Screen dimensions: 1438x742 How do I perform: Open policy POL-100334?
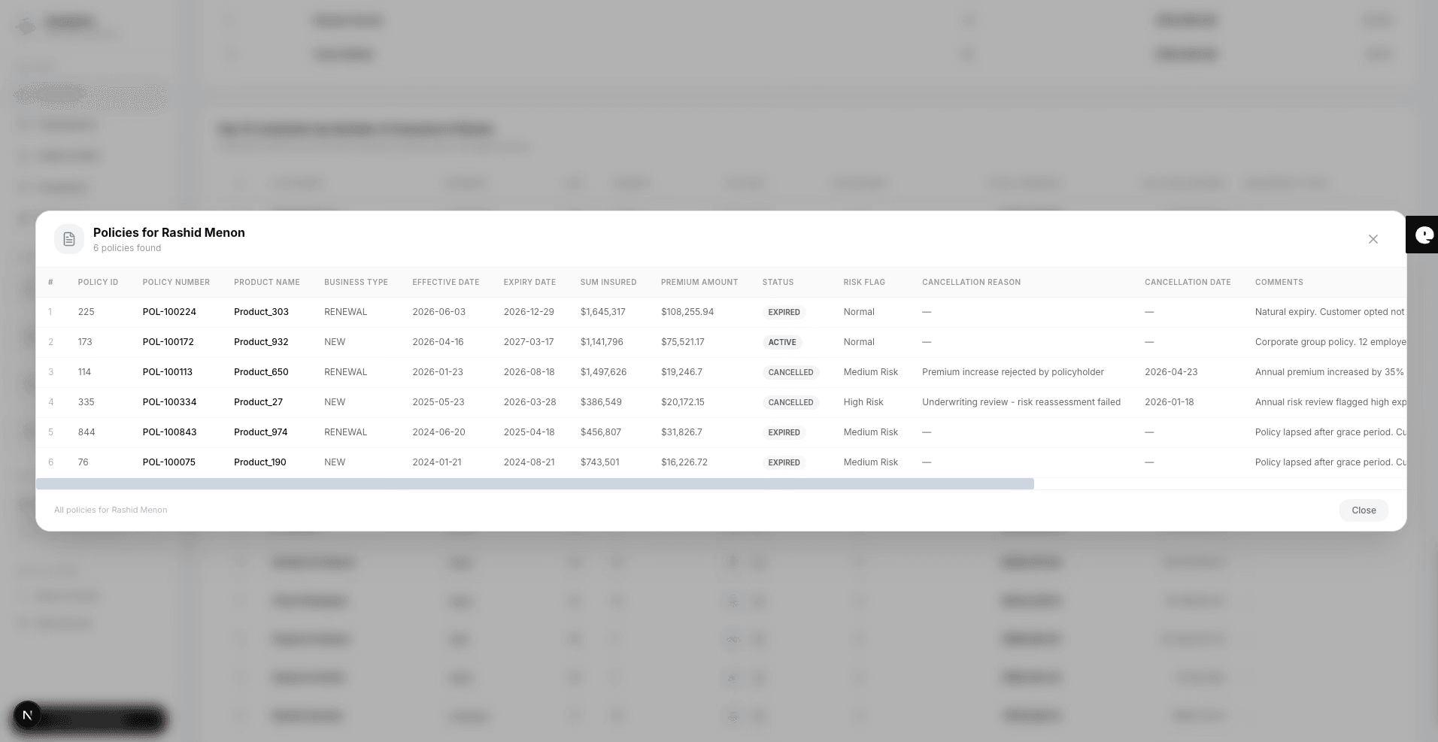[x=170, y=401]
